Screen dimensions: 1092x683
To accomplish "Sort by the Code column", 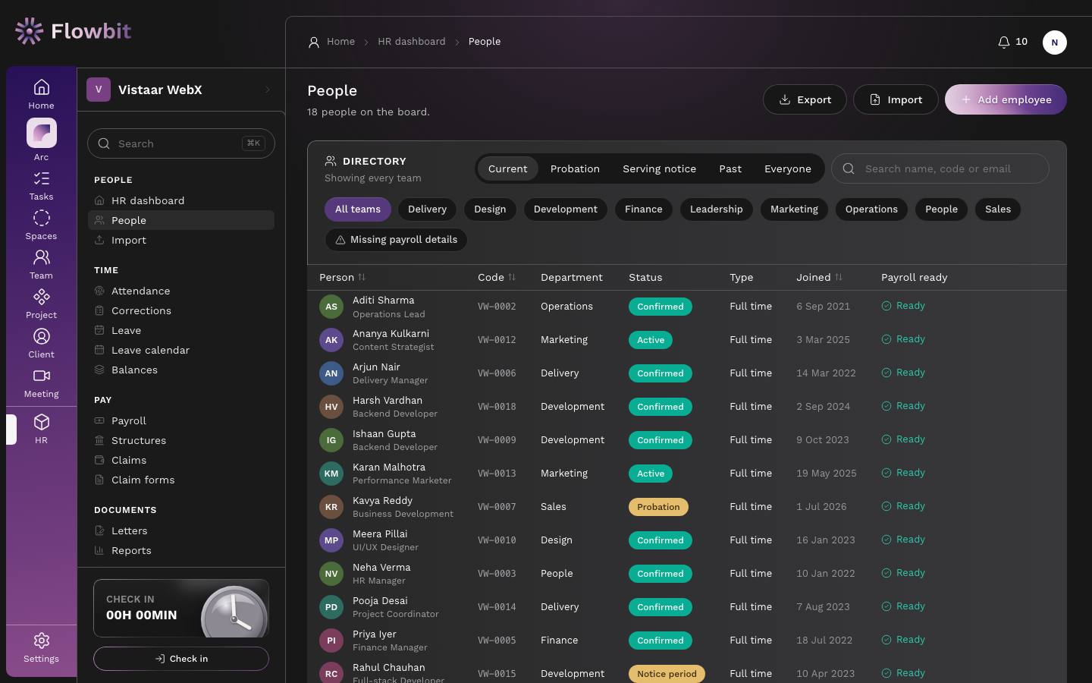I will [497, 277].
